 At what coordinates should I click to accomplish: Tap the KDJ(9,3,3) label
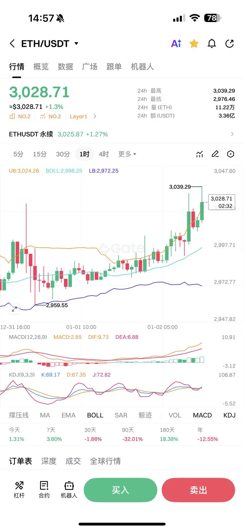pyautogui.click(x=22, y=375)
